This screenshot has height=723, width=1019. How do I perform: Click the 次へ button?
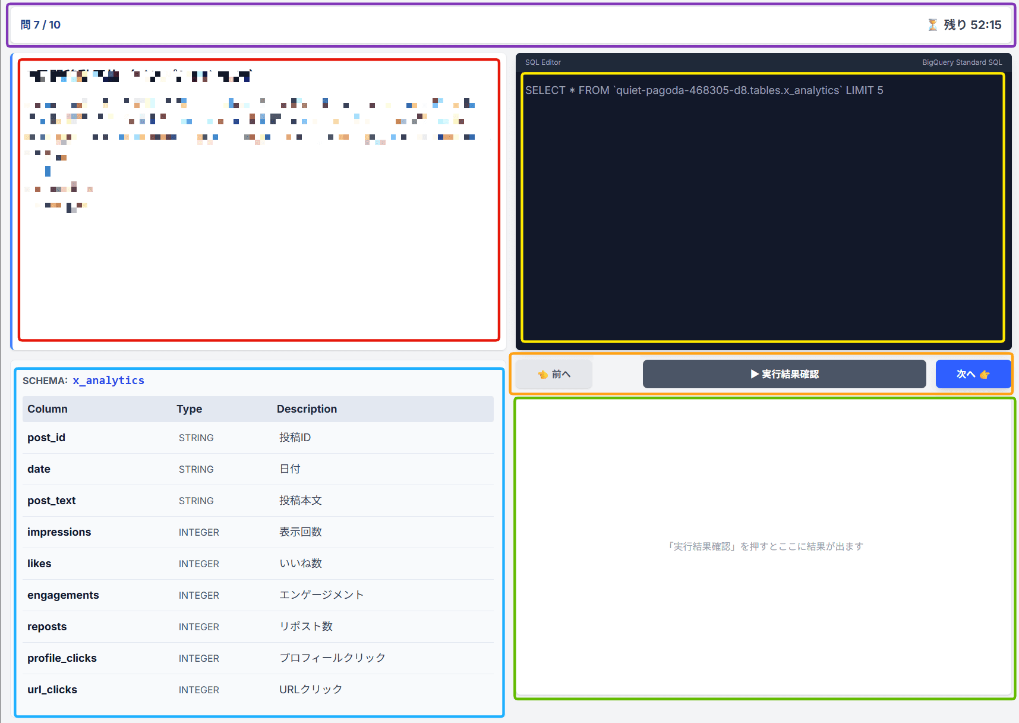[973, 374]
